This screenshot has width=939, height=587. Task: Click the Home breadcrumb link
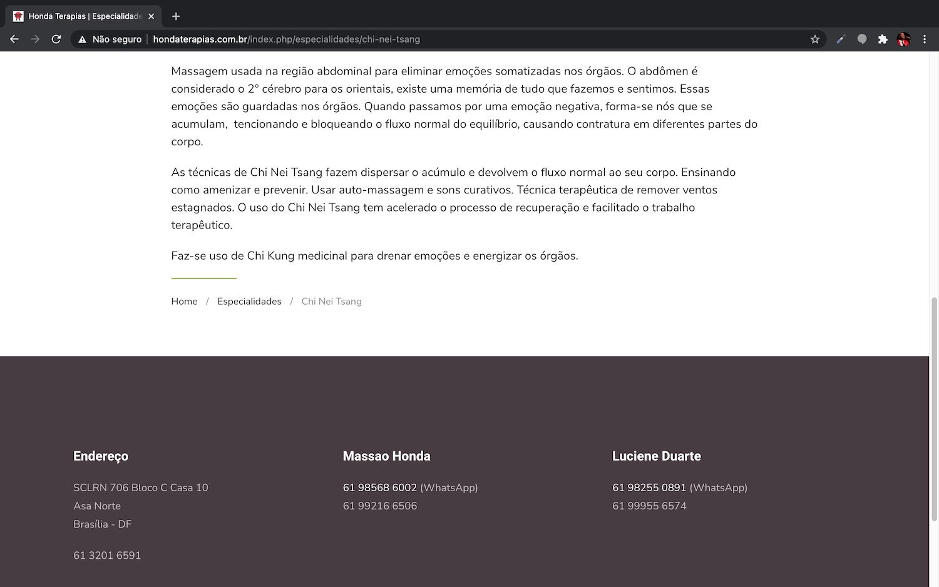click(x=184, y=302)
